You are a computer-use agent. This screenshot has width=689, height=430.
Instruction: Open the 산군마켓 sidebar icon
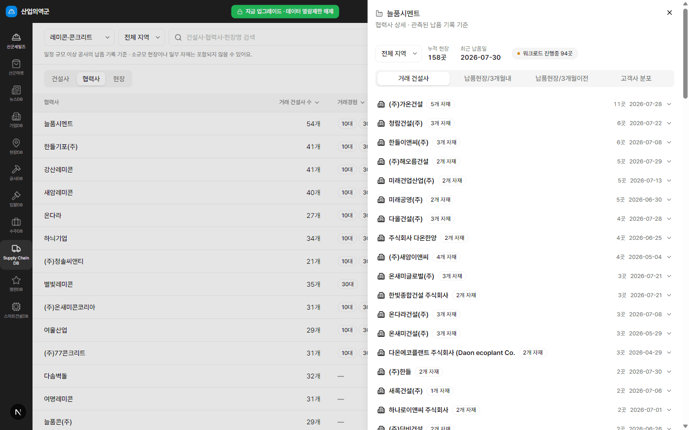pos(16,67)
